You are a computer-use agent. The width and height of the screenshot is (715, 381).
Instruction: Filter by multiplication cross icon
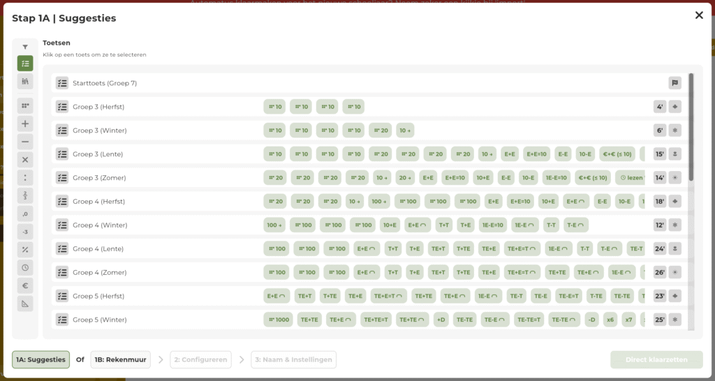coord(25,160)
